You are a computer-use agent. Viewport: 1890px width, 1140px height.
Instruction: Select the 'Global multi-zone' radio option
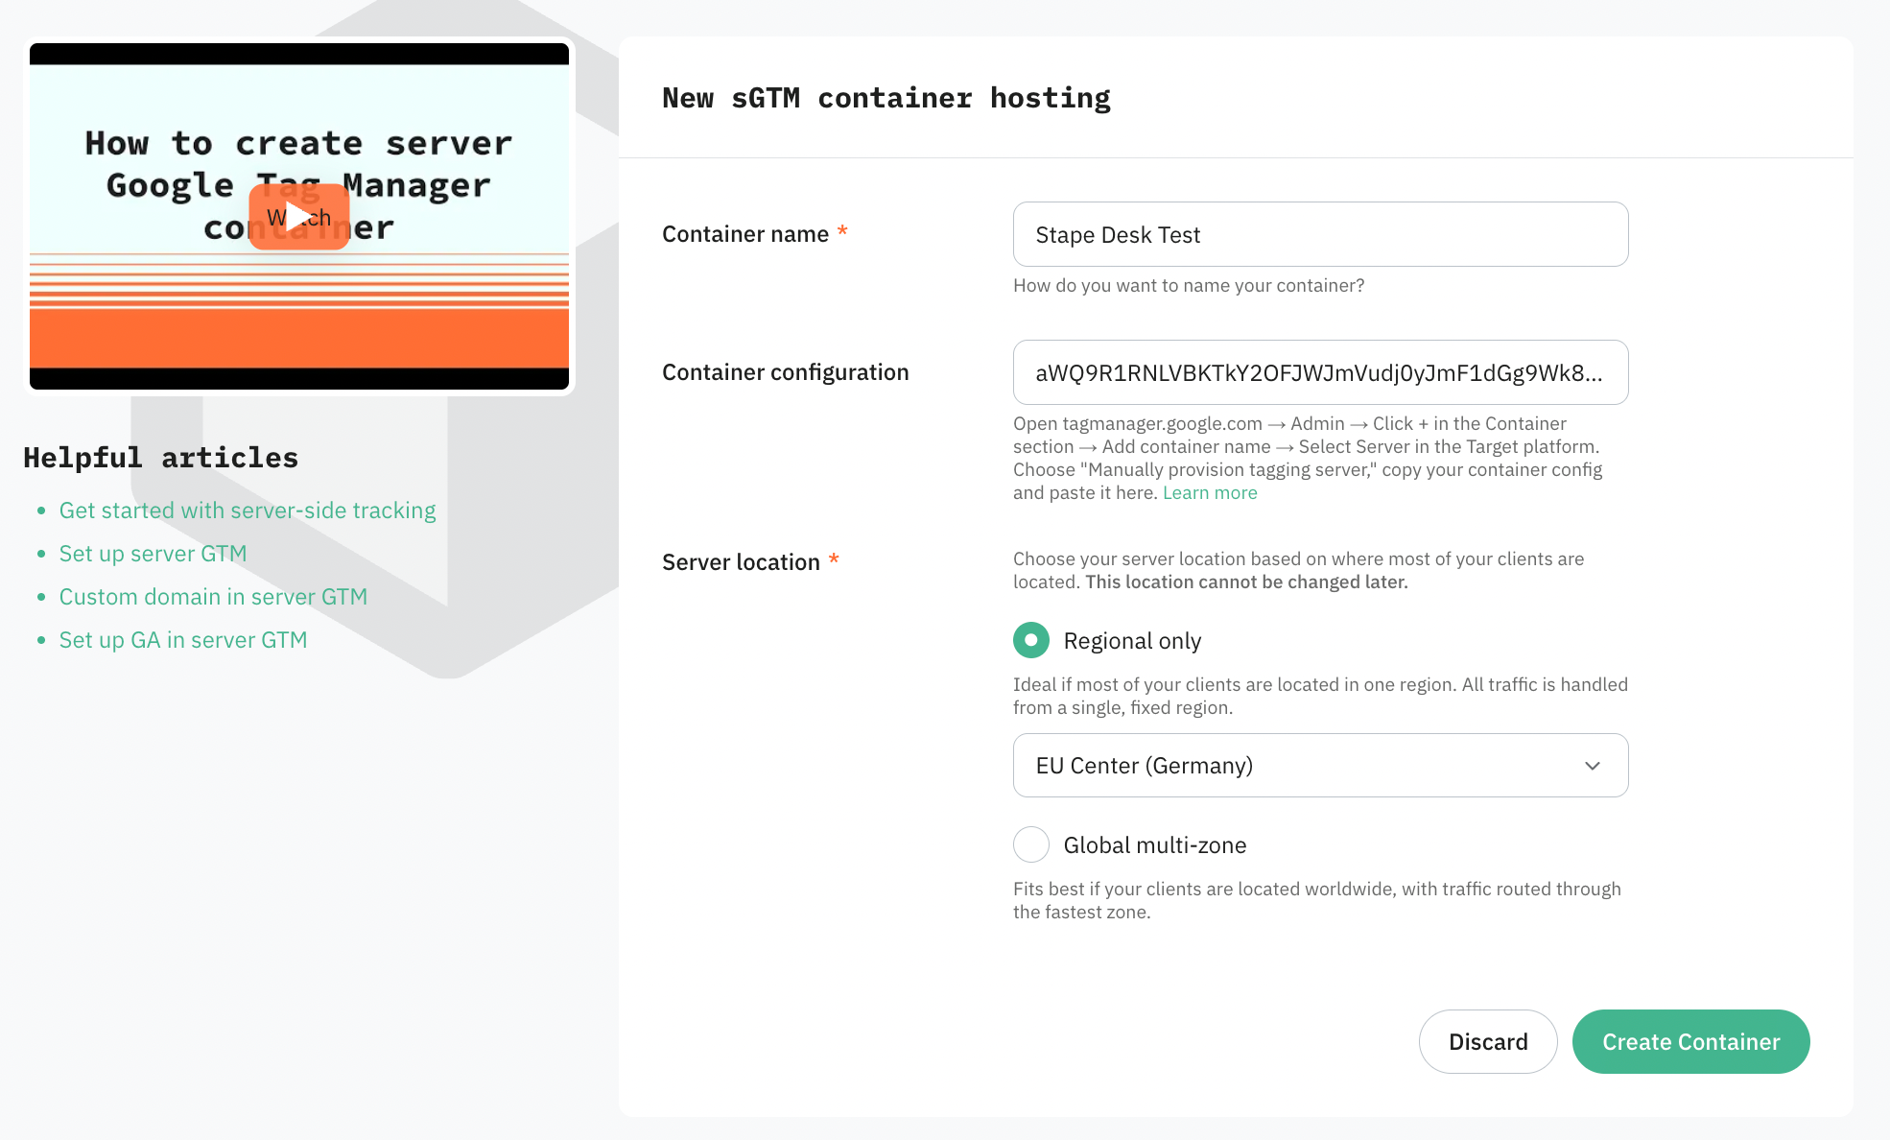coord(1031,844)
